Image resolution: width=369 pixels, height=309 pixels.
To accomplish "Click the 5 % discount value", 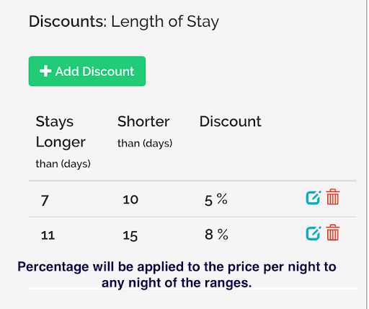I will point(216,200).
